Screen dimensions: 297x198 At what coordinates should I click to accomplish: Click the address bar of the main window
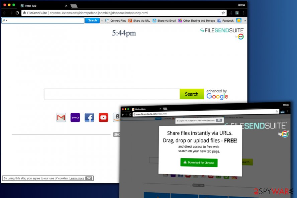coord(124,13)
